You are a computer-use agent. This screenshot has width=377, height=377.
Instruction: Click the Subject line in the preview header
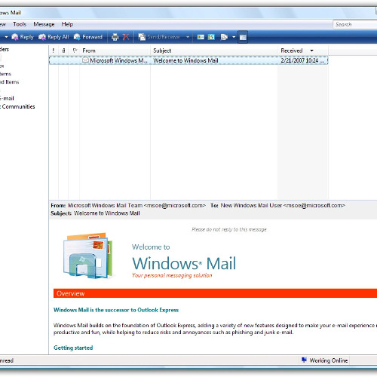pos(95,213)
